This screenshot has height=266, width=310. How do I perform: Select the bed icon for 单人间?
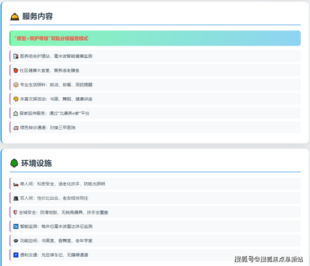16,184
